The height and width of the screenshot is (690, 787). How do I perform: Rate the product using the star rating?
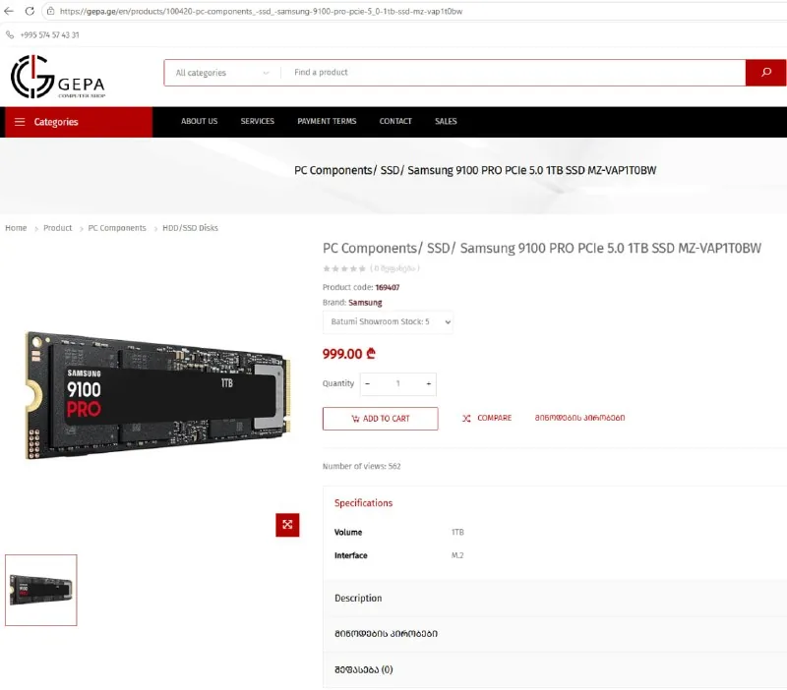point(344,268)
